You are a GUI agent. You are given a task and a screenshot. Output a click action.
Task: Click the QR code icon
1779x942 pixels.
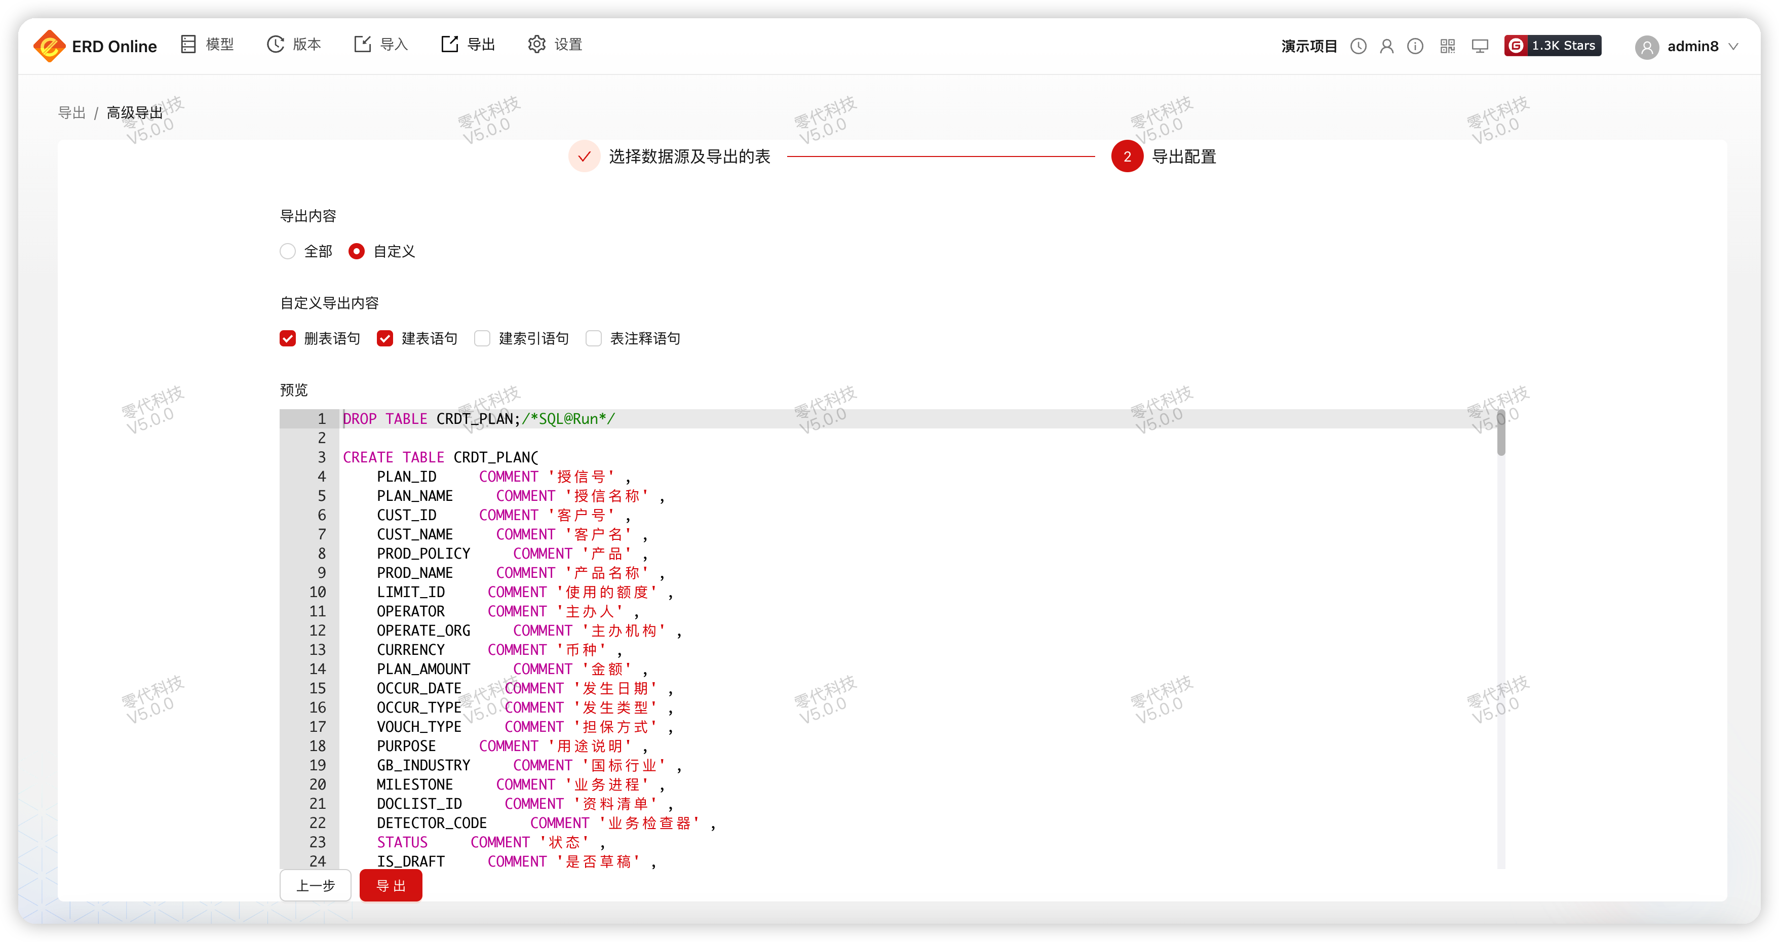(1448, 46)
